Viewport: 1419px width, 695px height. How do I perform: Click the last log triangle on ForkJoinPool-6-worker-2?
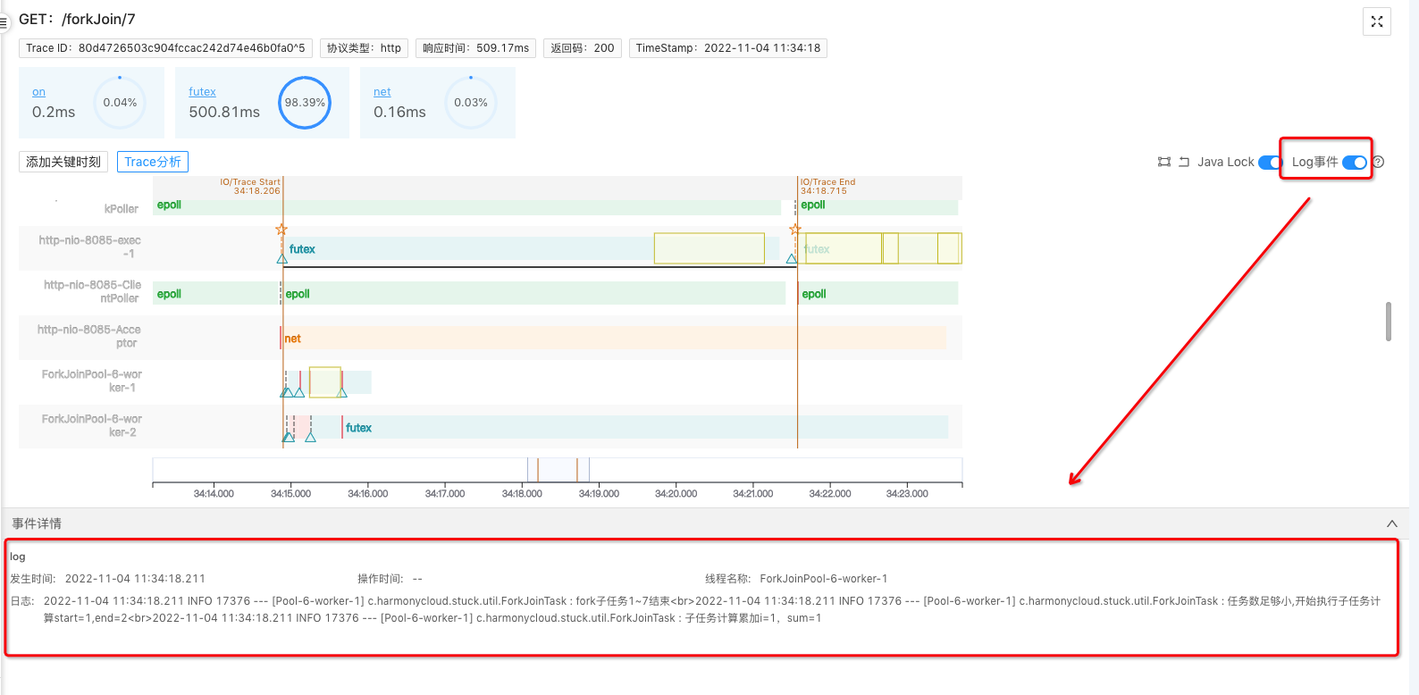coord(310,437)
